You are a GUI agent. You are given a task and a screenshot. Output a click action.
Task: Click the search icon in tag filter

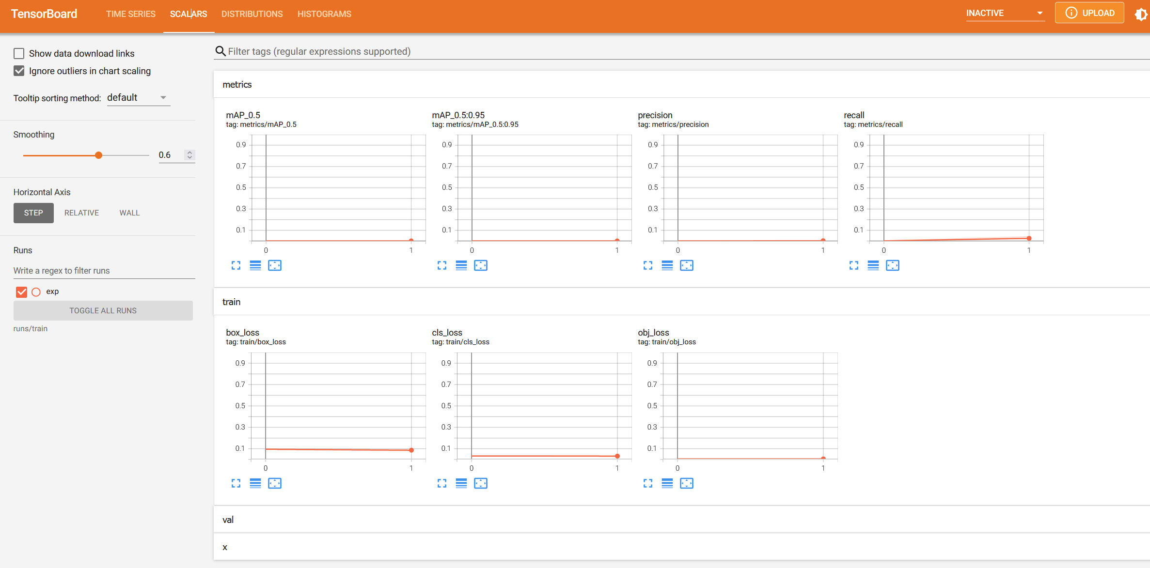(221, 51)
